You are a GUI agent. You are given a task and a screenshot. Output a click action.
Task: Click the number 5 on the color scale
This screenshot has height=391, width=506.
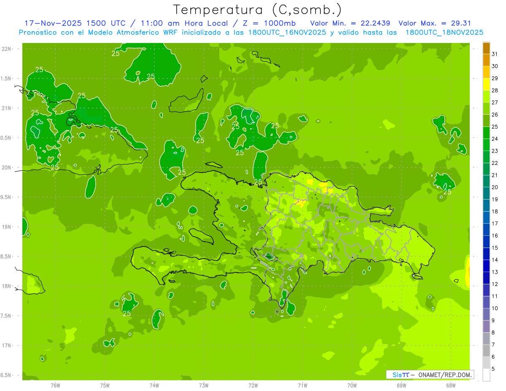(493, 369)
